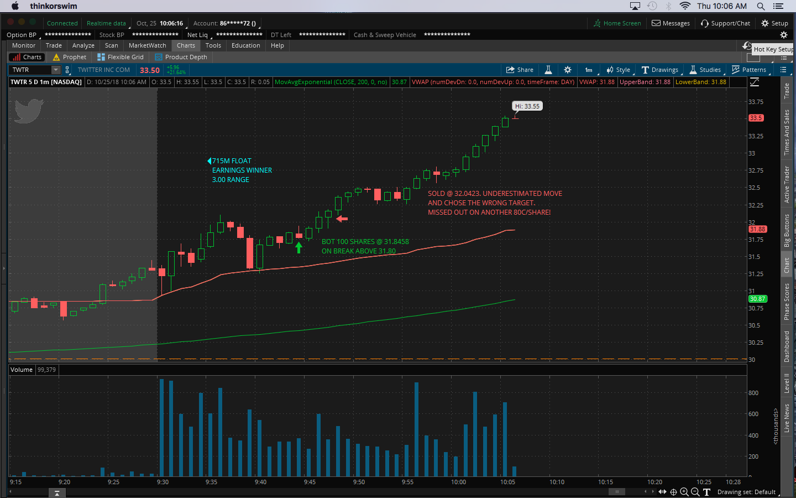
Task: Open the Analyze tab
Action: (x=83, y=45)
